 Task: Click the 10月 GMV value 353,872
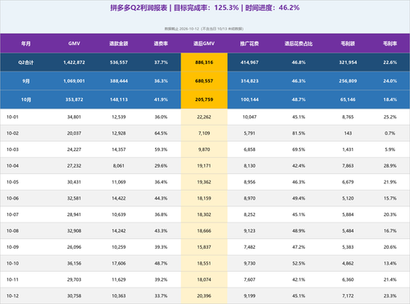74,99
